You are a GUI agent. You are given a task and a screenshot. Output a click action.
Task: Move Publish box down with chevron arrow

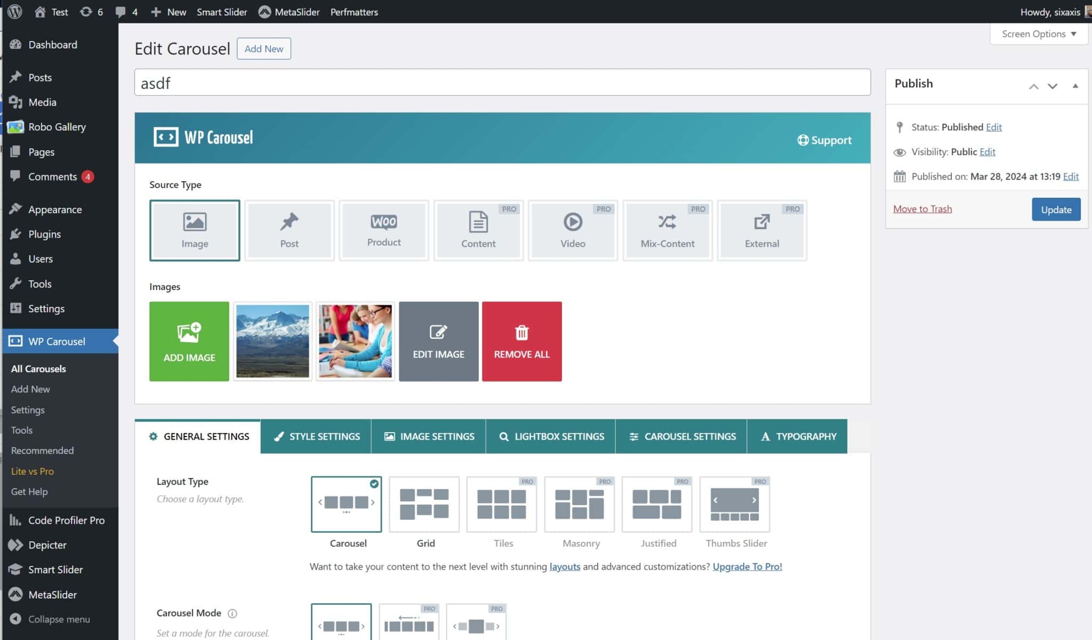pos(1052,86)
